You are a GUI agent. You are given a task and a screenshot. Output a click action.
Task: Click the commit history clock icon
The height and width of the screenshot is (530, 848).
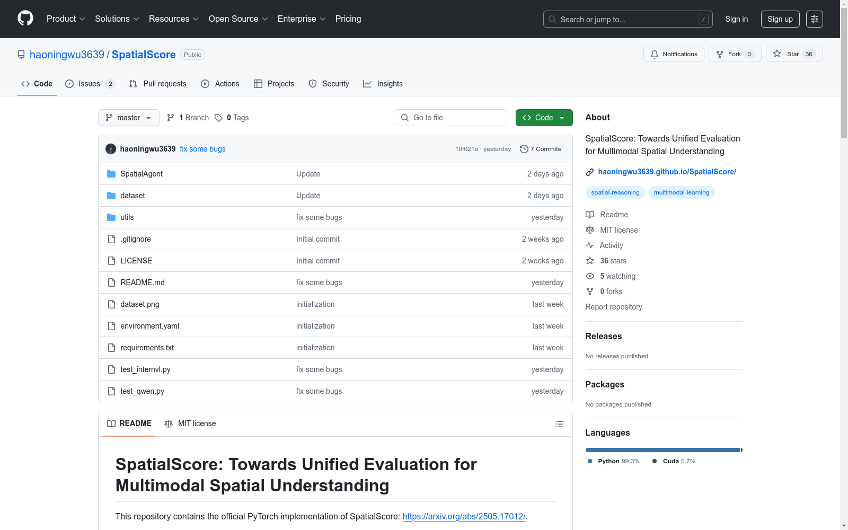[524, 149]
